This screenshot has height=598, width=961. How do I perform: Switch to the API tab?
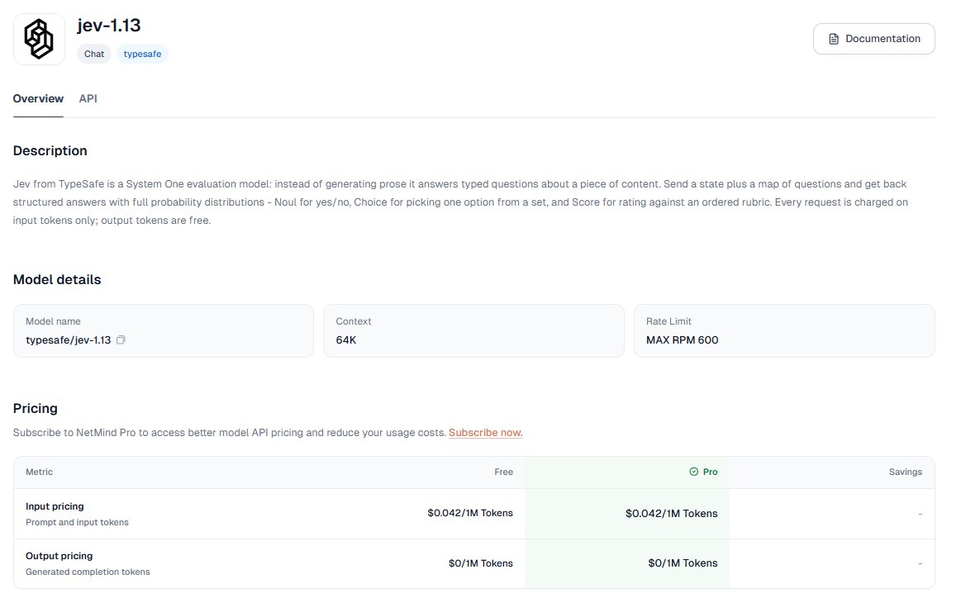point(88,98)
